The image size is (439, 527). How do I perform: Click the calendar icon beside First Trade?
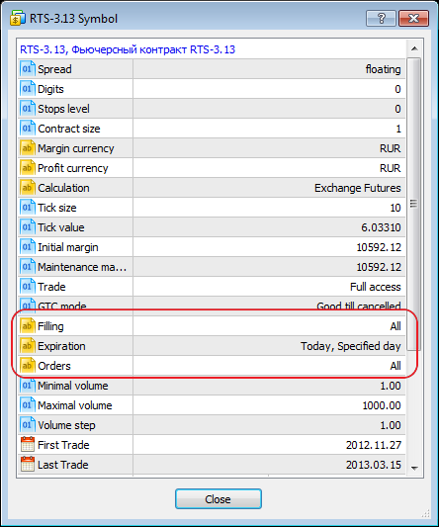tap(28, 445)
